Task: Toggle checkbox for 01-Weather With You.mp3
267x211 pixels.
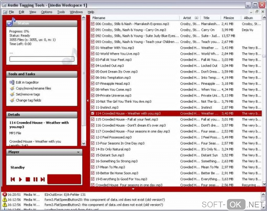Action: (x=92, y=48)
